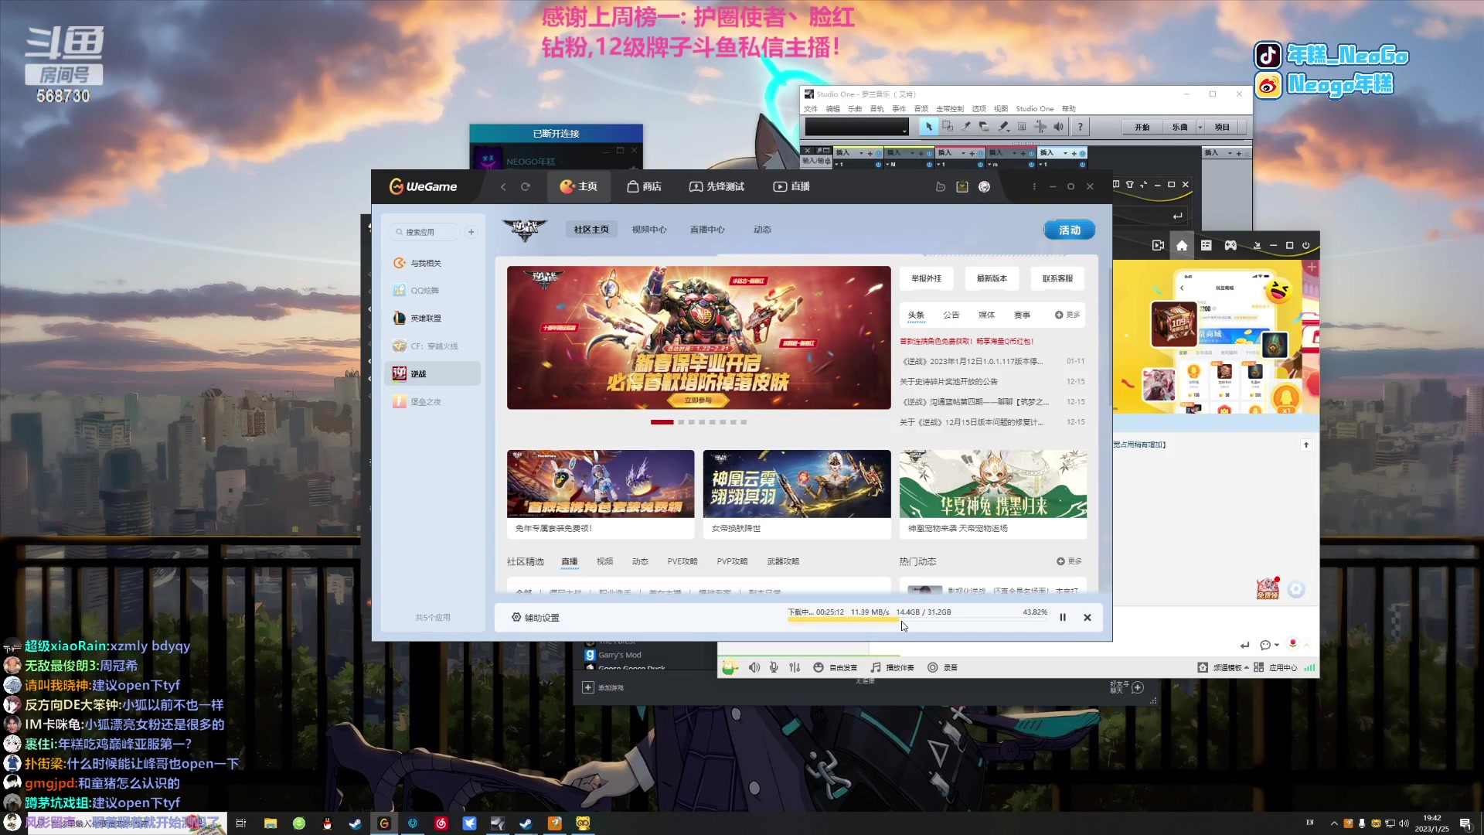Select 逆战 in the WeGame sidebar
1484x835 pixels.
(433, 374)
